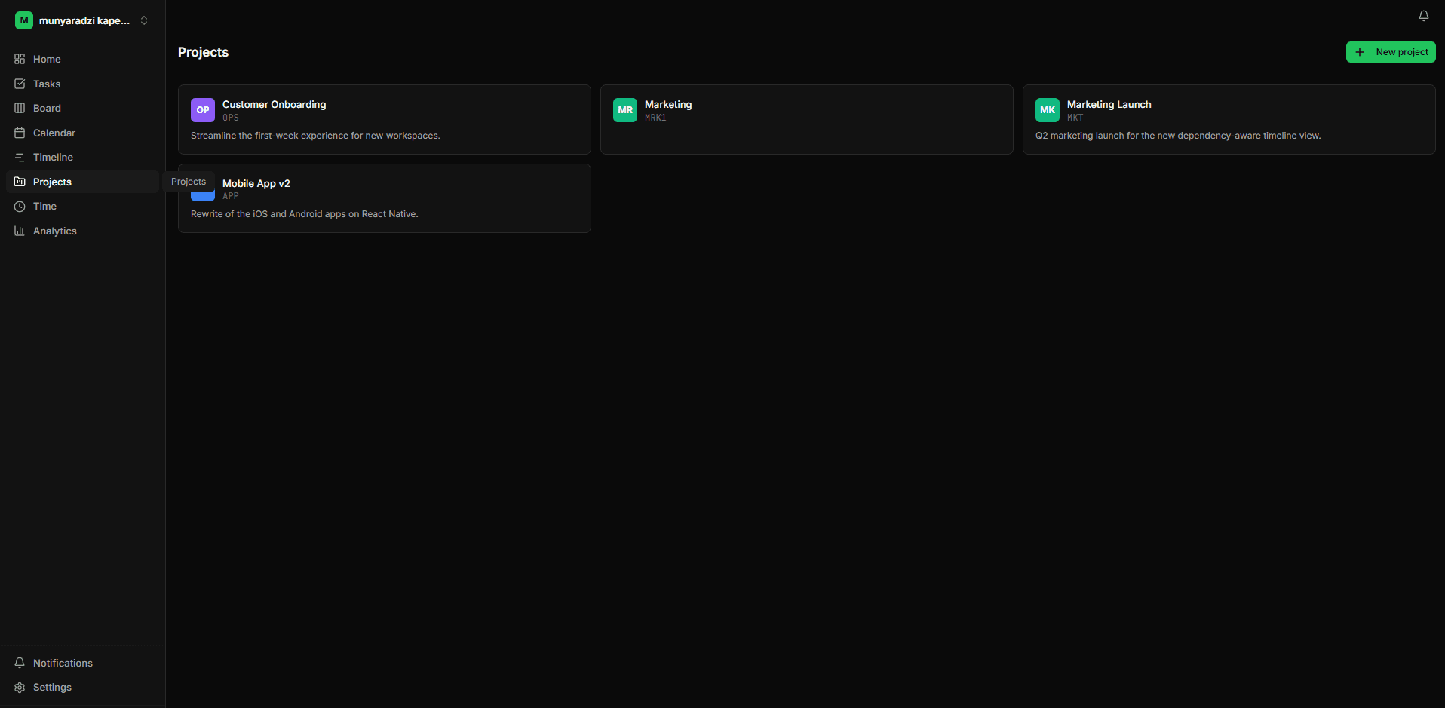
Task: Click the purple OP project badge
Action: pyautogui.click(x=203, y=110)
